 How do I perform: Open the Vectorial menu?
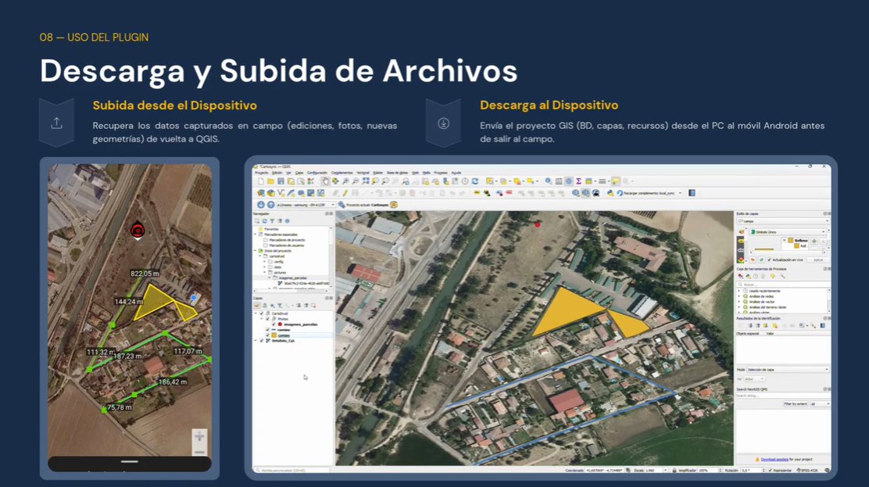(x=363, y=173)
